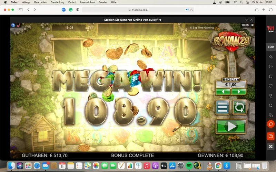276x172 pixels.
Task: Go forward in Safari
Action: pos(35,10)
